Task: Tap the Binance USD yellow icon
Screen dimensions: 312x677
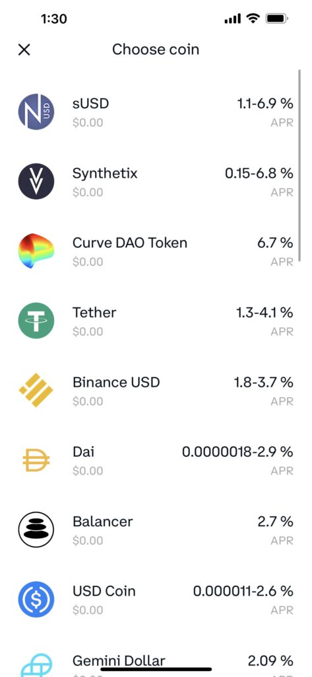Action: 36,390
